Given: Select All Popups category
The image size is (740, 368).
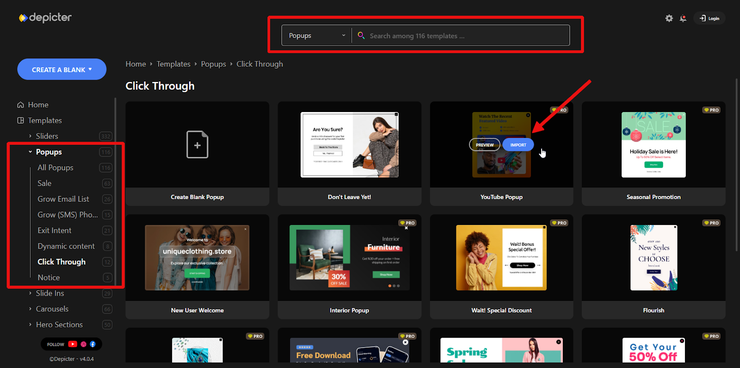Looking at the screenshot, I should pos(55,168).
